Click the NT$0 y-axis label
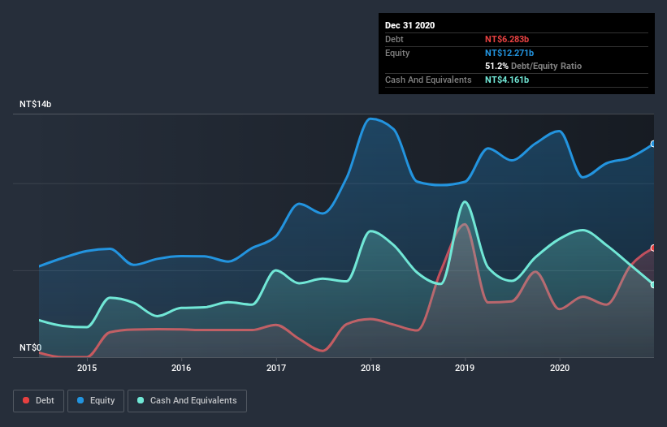 click(x=31, y=347)
